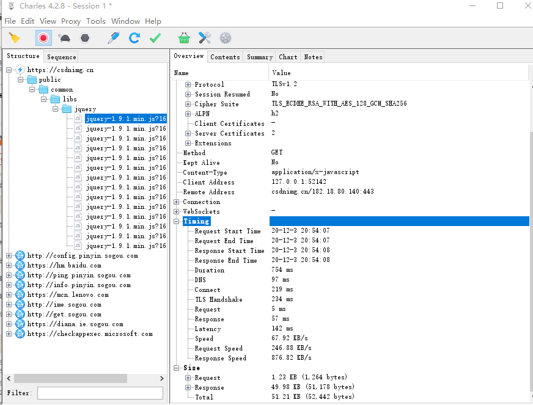Click the globe icon for diana.ie.sogou.com
This screenshot has height=405, width=533.
coord(20,324)
